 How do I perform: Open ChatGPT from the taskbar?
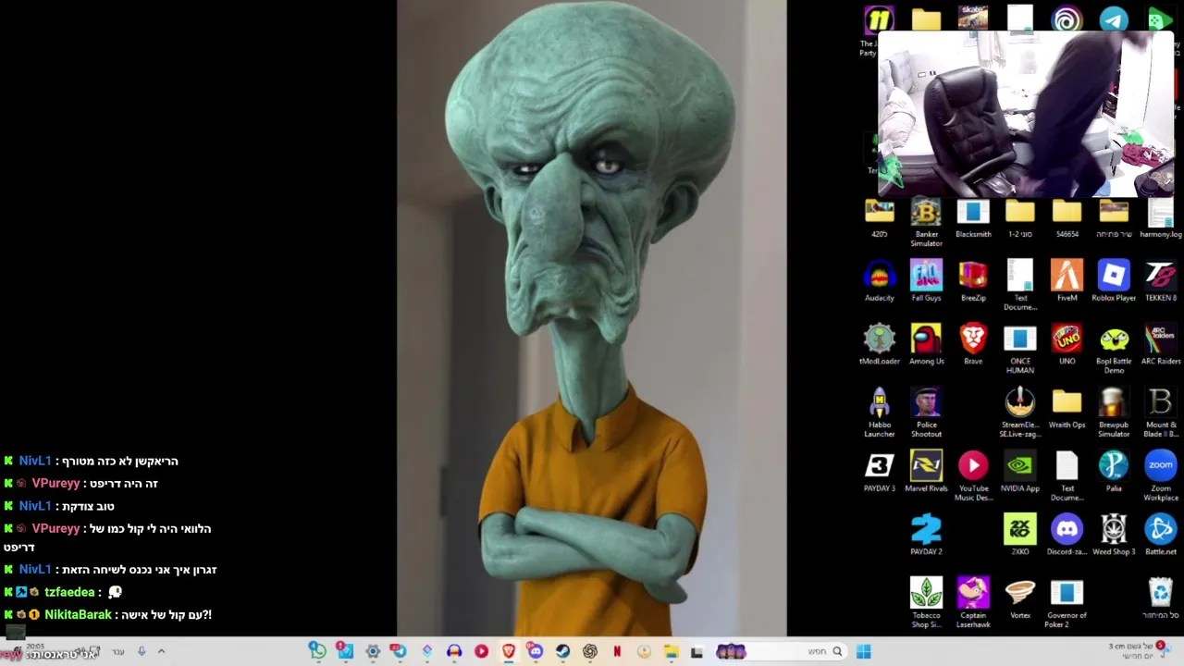tap(589, 651)
